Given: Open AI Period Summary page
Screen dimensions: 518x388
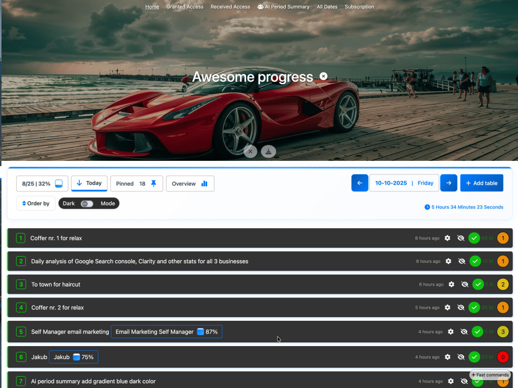Looking at the screenshot, I should point(283,7).
